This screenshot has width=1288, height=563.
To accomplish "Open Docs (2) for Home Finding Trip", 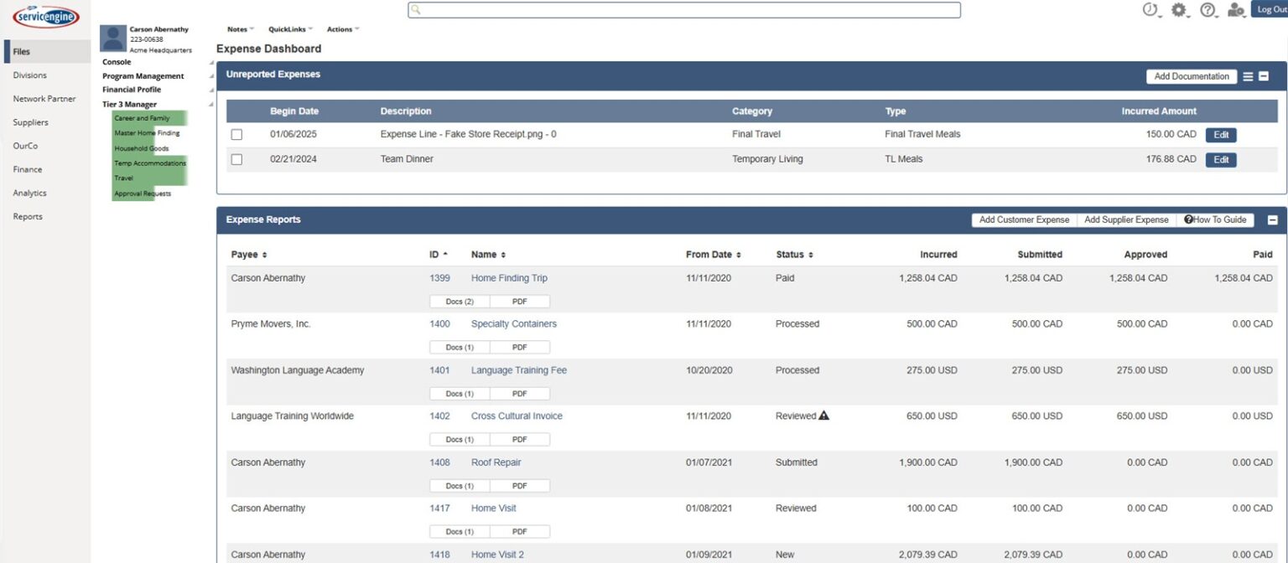I will point(460,302).
